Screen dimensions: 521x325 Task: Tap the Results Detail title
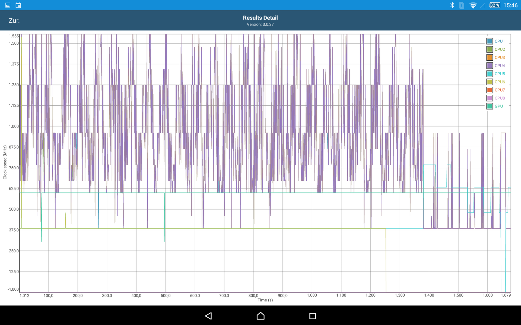coord(260,18)
